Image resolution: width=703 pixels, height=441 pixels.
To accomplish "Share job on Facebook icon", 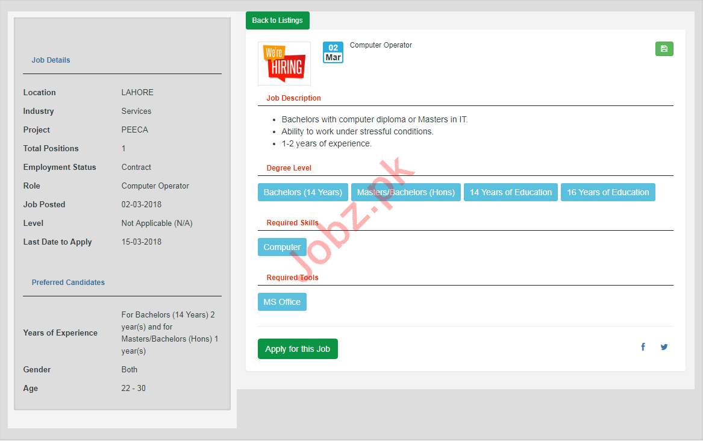I will pyautogui.click(x=643, y=347).
